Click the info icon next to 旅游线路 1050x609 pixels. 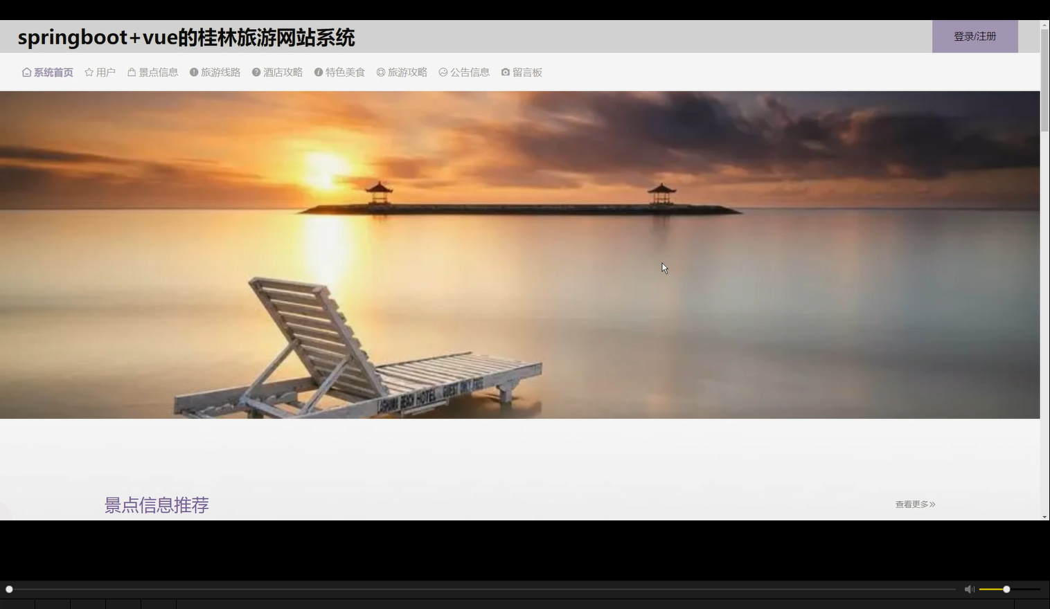pyautogui.click(x=193, y=72)
